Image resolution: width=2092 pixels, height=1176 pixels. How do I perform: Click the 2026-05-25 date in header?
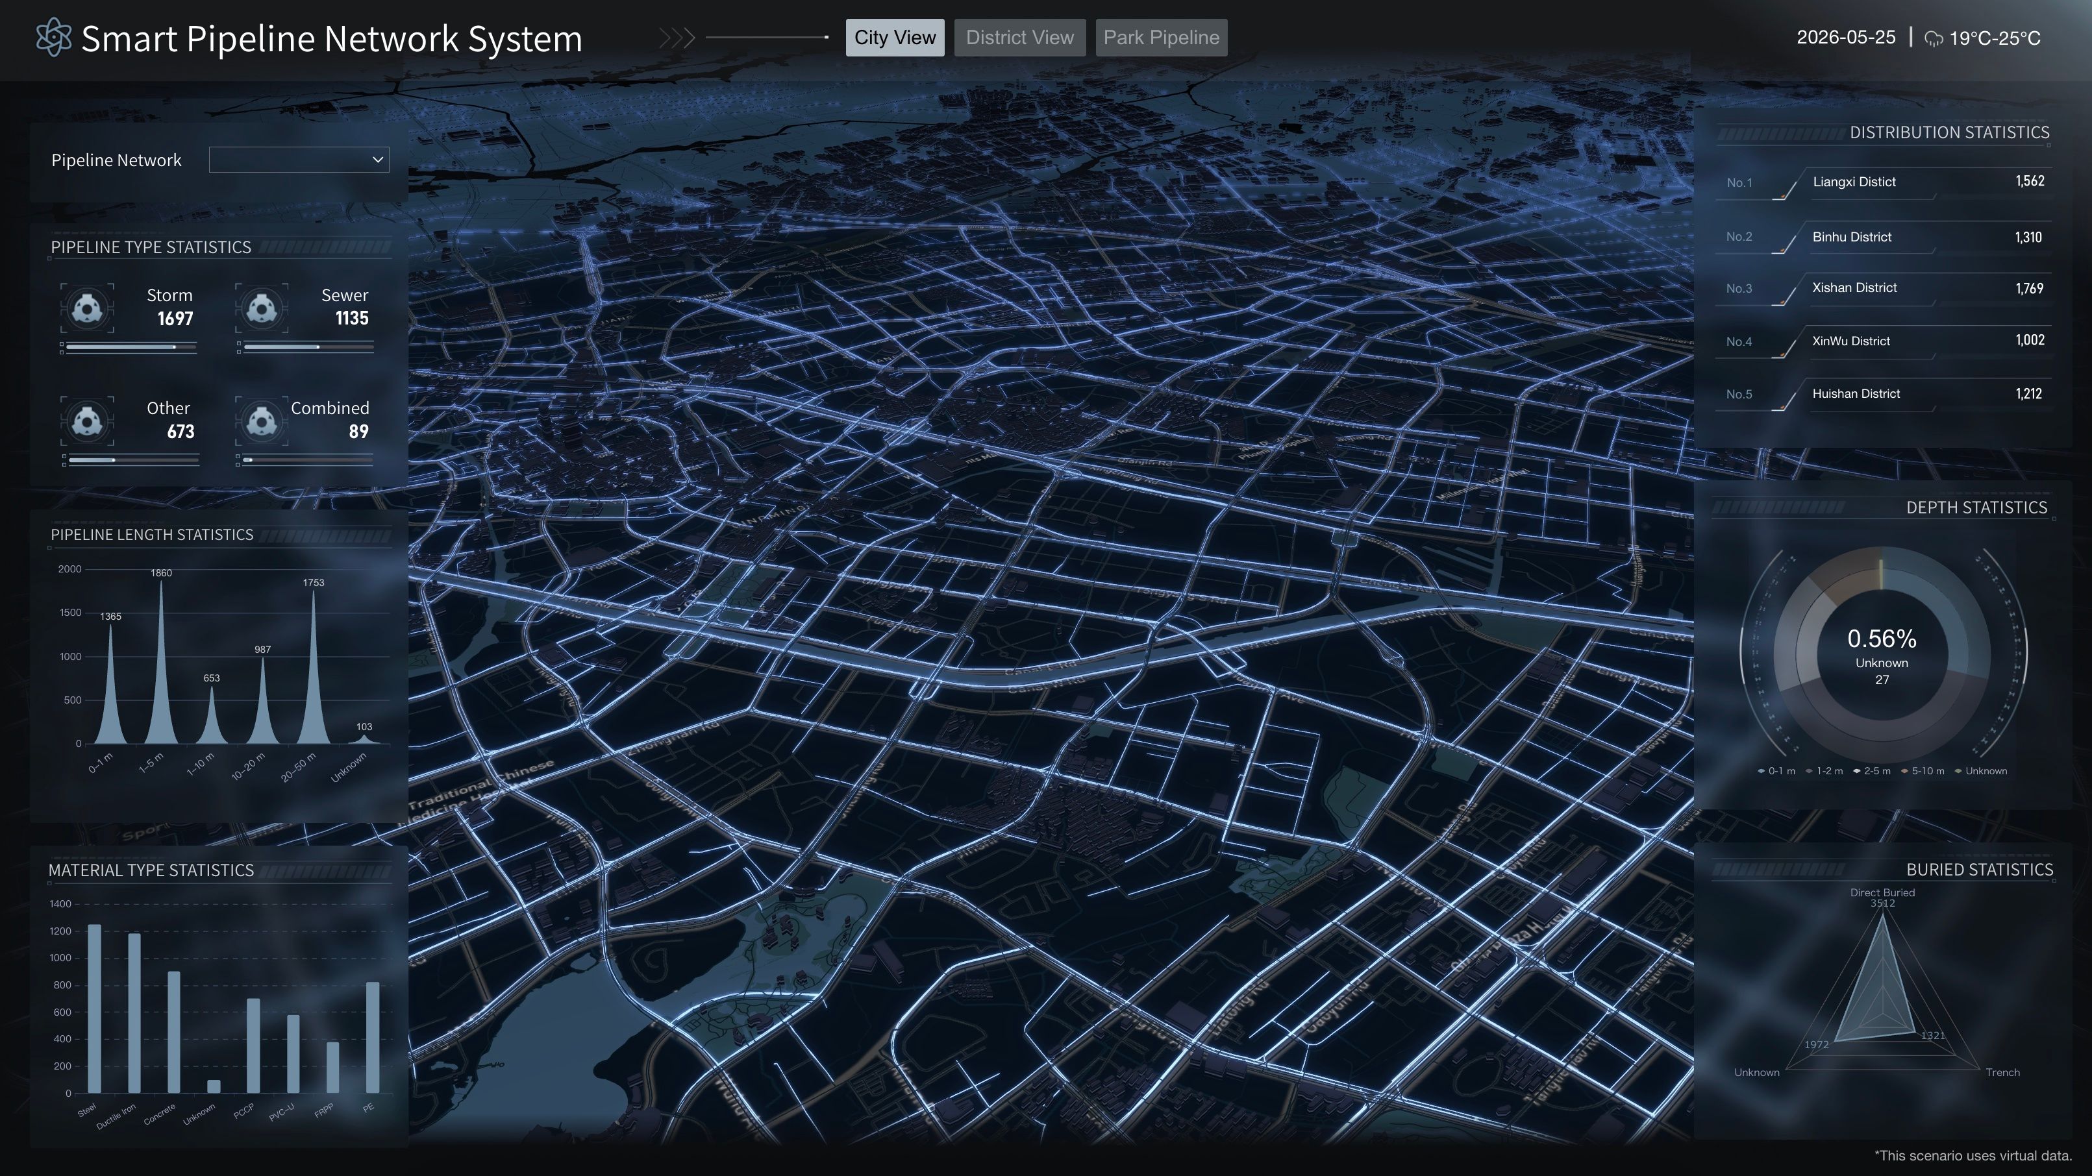pos(1846,38)
